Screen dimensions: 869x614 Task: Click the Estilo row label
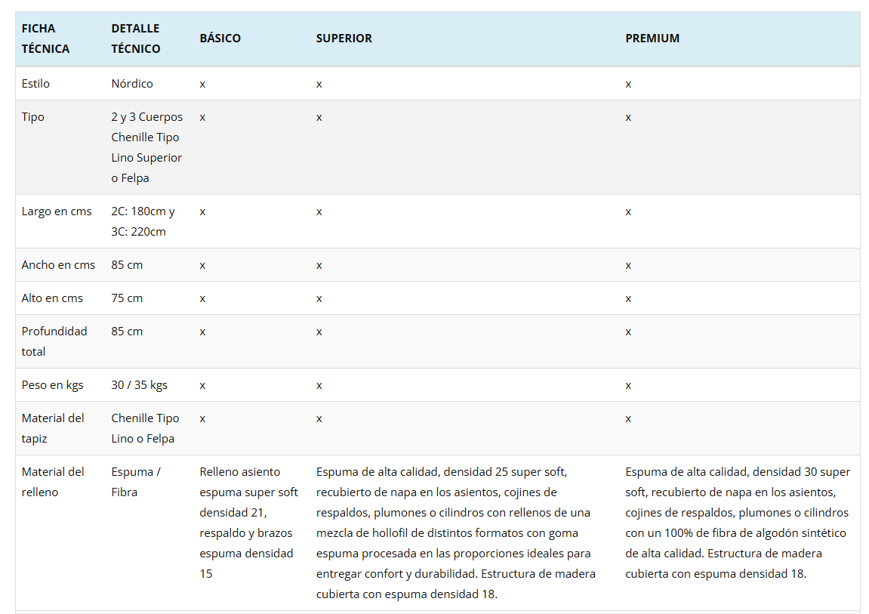[35, 84]
